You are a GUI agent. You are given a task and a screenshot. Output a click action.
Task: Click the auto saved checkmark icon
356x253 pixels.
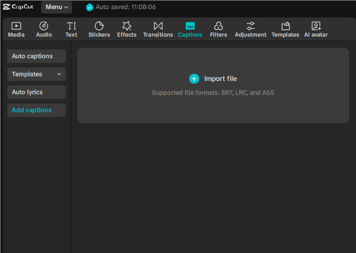click(x=90, y=7)
